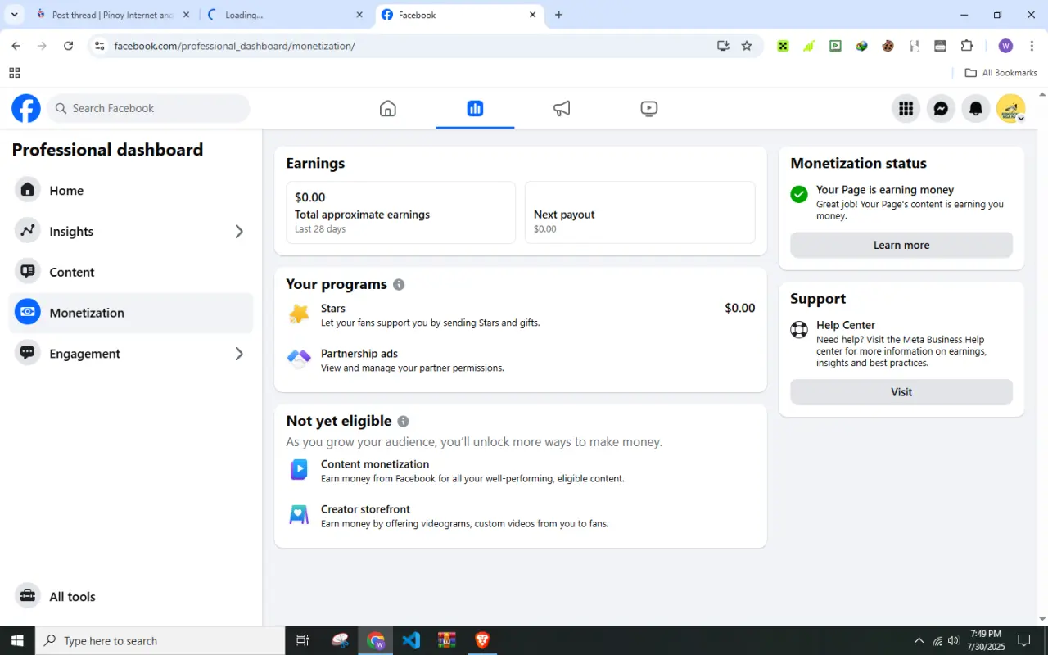
Task: Open the tab search dropdown arrow
Action: [14, 15]
